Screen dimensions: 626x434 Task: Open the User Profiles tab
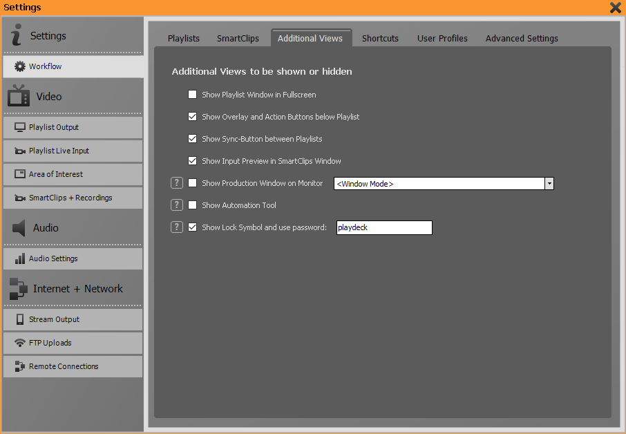coord(442,38)
